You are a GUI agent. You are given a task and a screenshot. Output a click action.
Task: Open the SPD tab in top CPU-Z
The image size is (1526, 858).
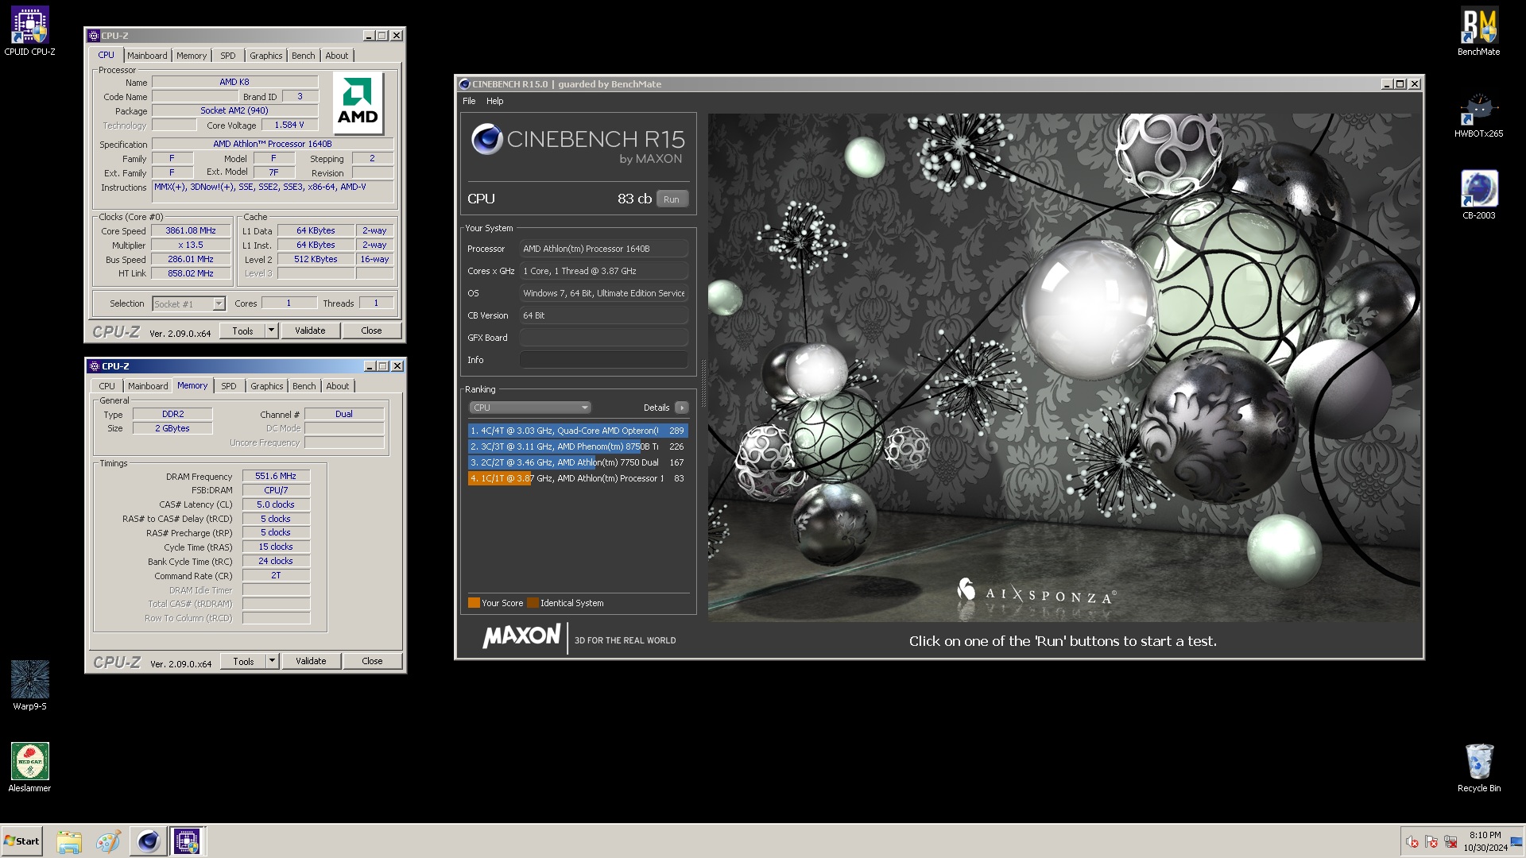point(228,56)
